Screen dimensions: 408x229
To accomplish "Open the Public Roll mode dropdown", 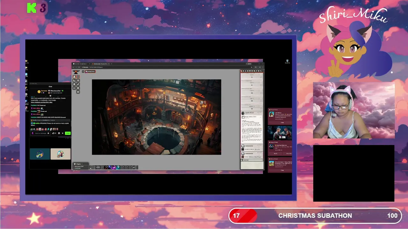I will click(253, 160).
